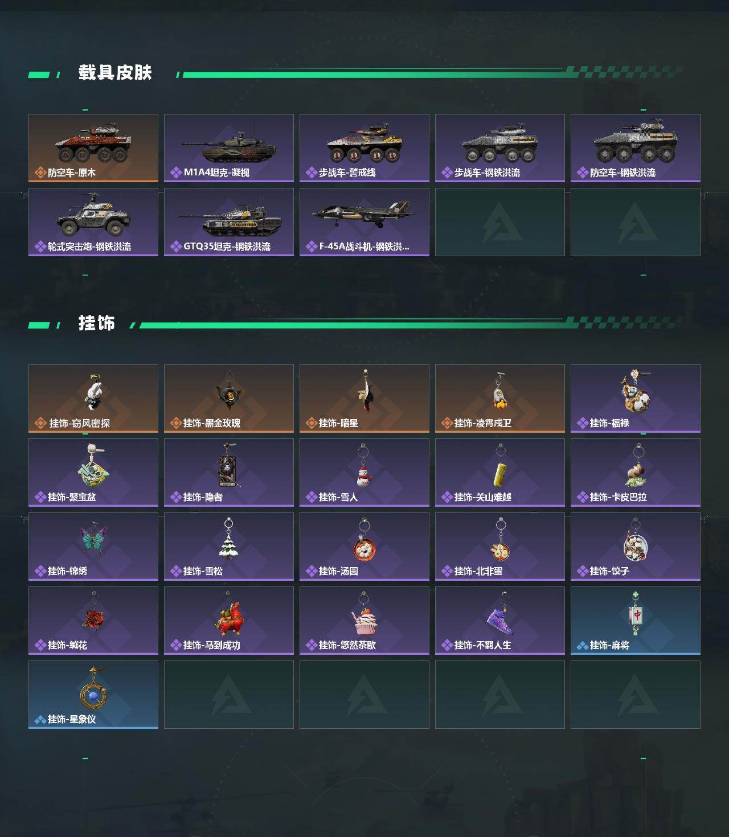The height and width of the screenshot is (837, 729).
Task: Select the 挂饰-悠然茶歇 cupcake charm
Action: (x=364, y=621)
